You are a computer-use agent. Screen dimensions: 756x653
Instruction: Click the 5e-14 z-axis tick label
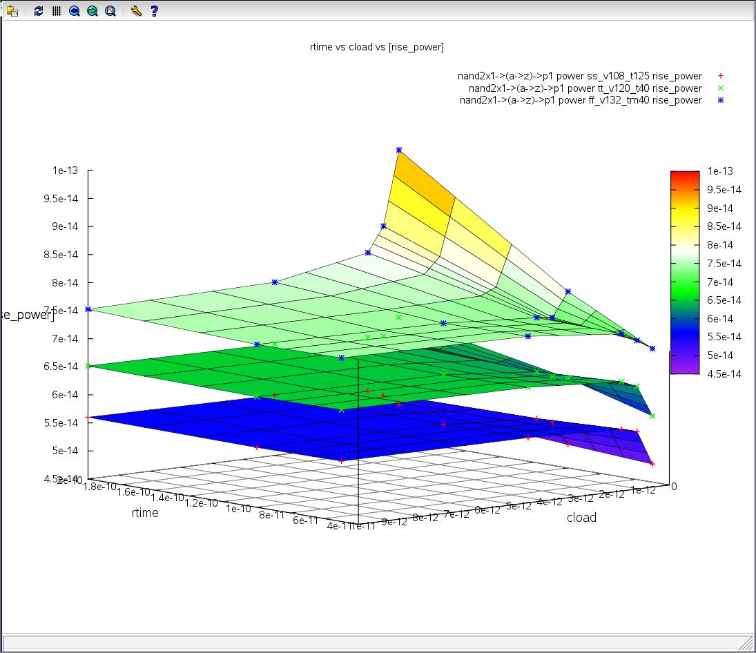pos(65,451)
